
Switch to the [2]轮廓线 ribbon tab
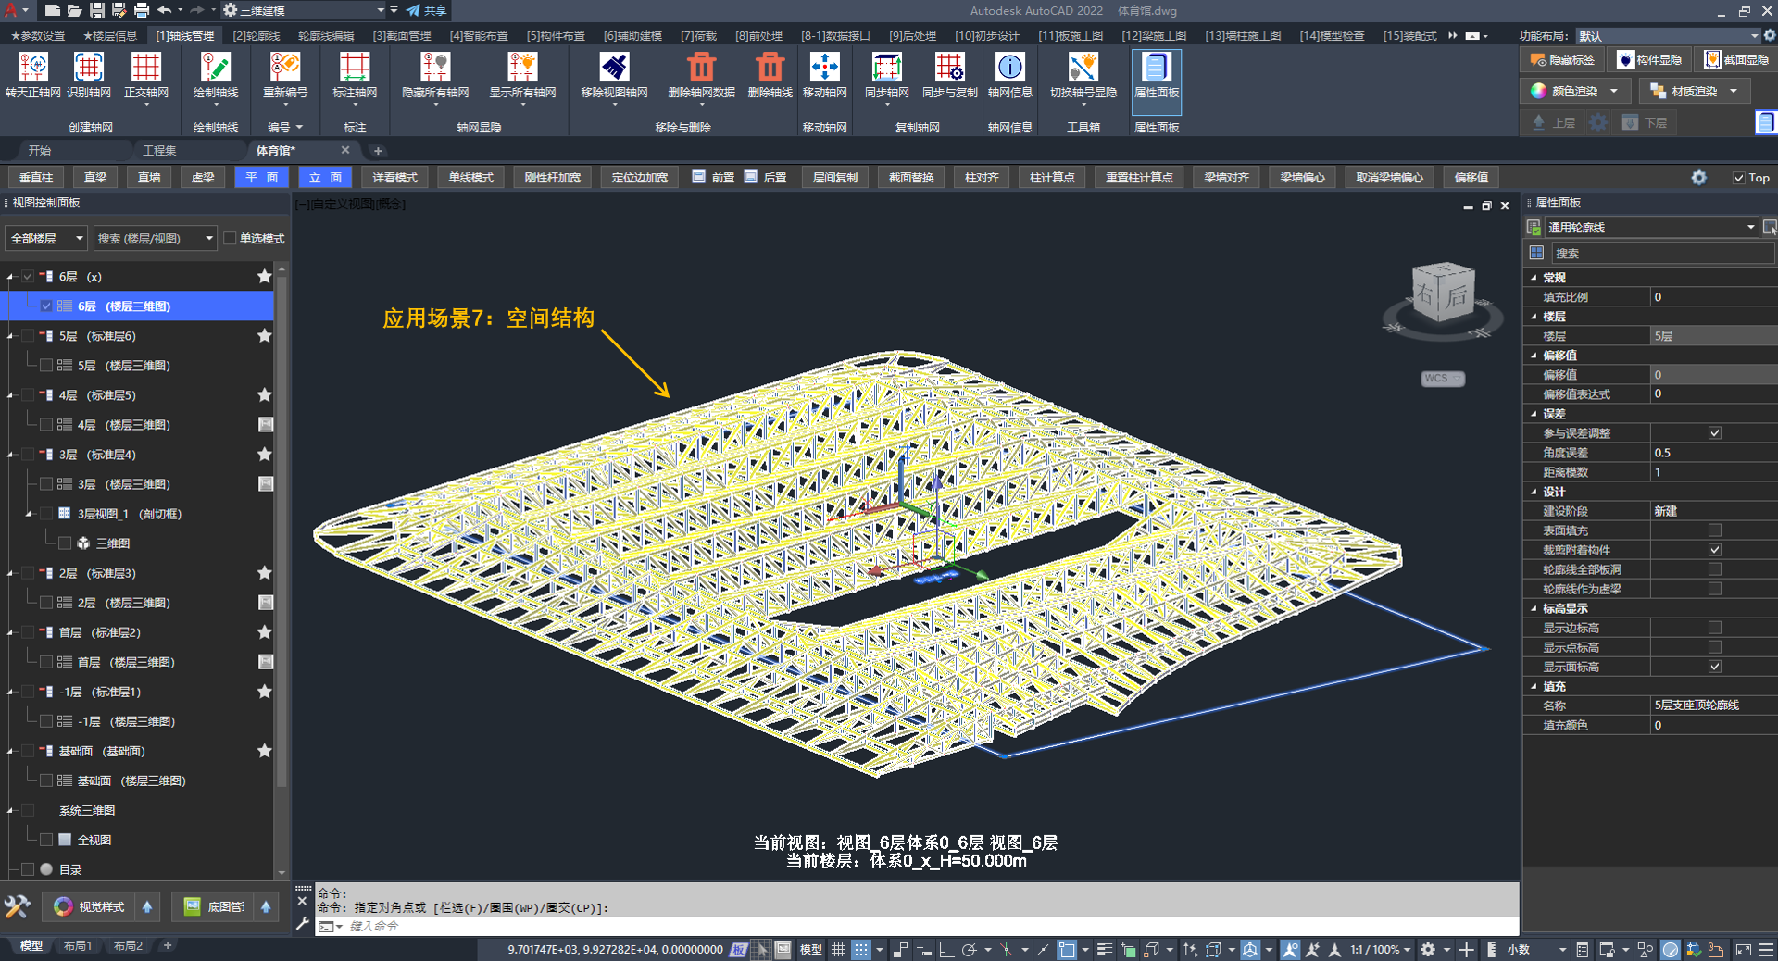256,36
